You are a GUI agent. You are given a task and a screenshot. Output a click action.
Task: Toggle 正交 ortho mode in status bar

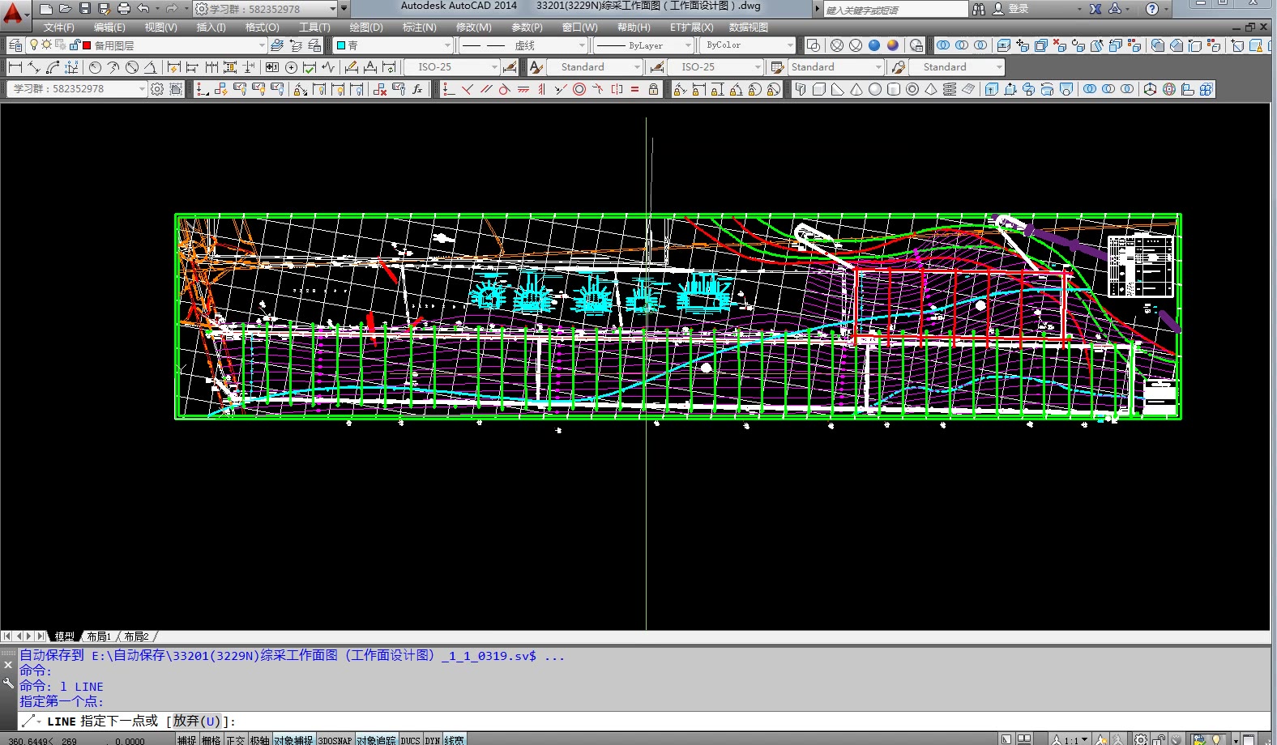235,739
